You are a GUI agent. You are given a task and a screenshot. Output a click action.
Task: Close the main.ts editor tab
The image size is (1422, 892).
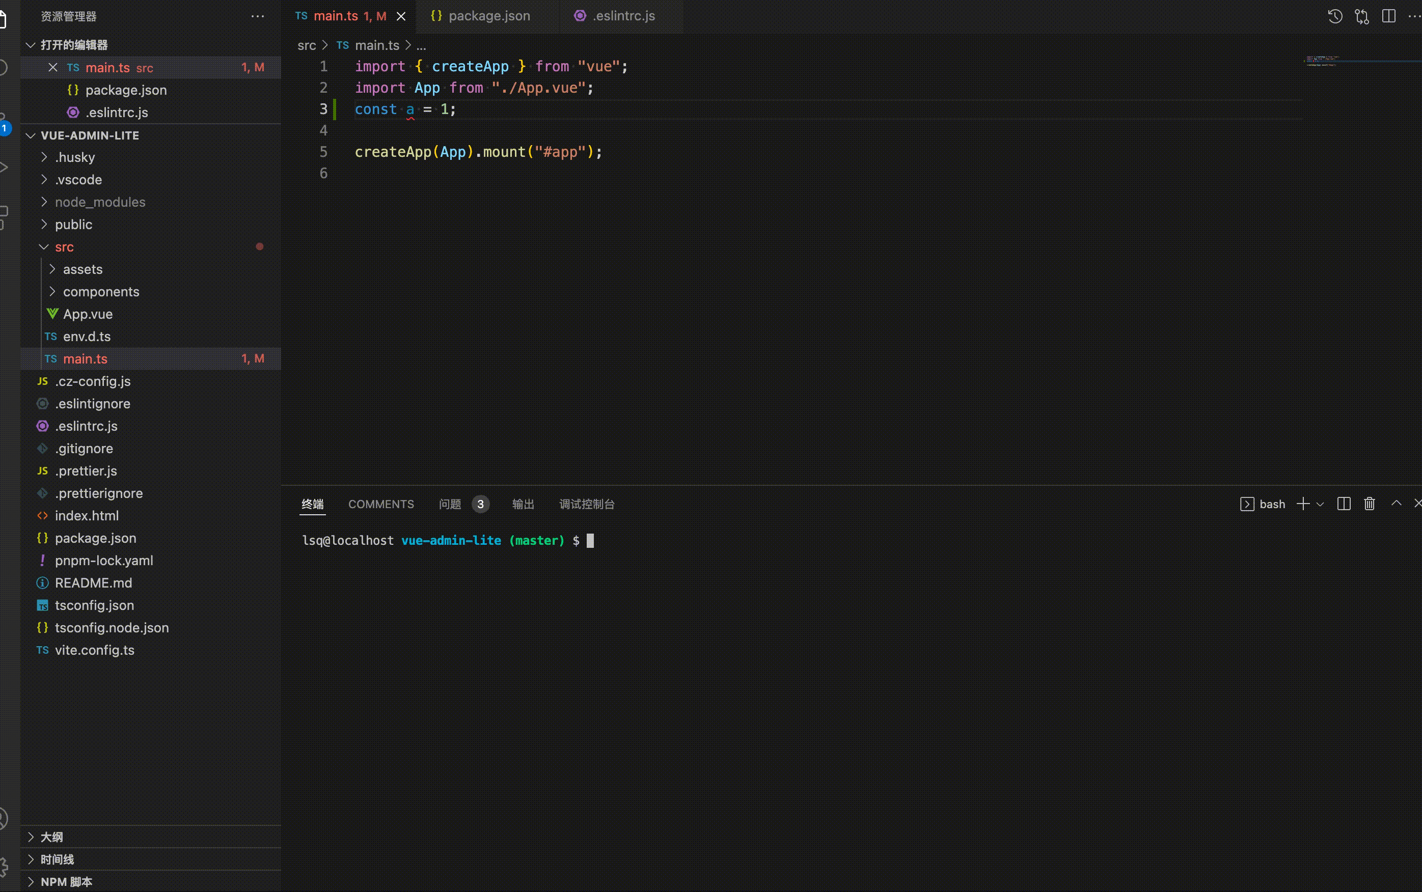pyautogui.click(x=401, y=16)
